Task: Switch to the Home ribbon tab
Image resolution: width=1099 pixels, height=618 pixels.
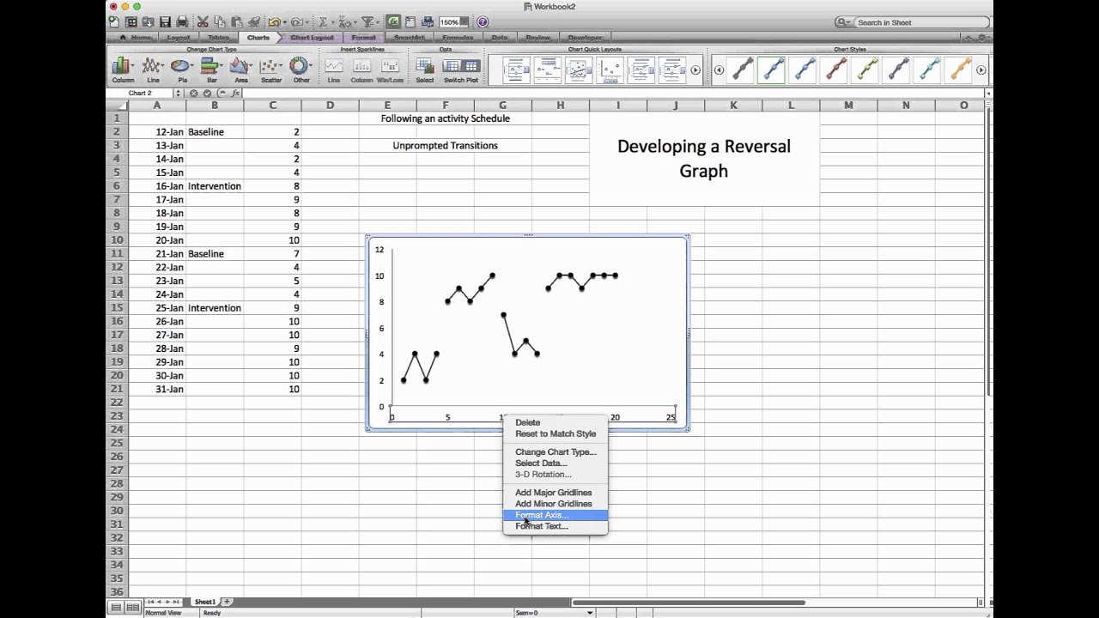Action: (137, 38)
